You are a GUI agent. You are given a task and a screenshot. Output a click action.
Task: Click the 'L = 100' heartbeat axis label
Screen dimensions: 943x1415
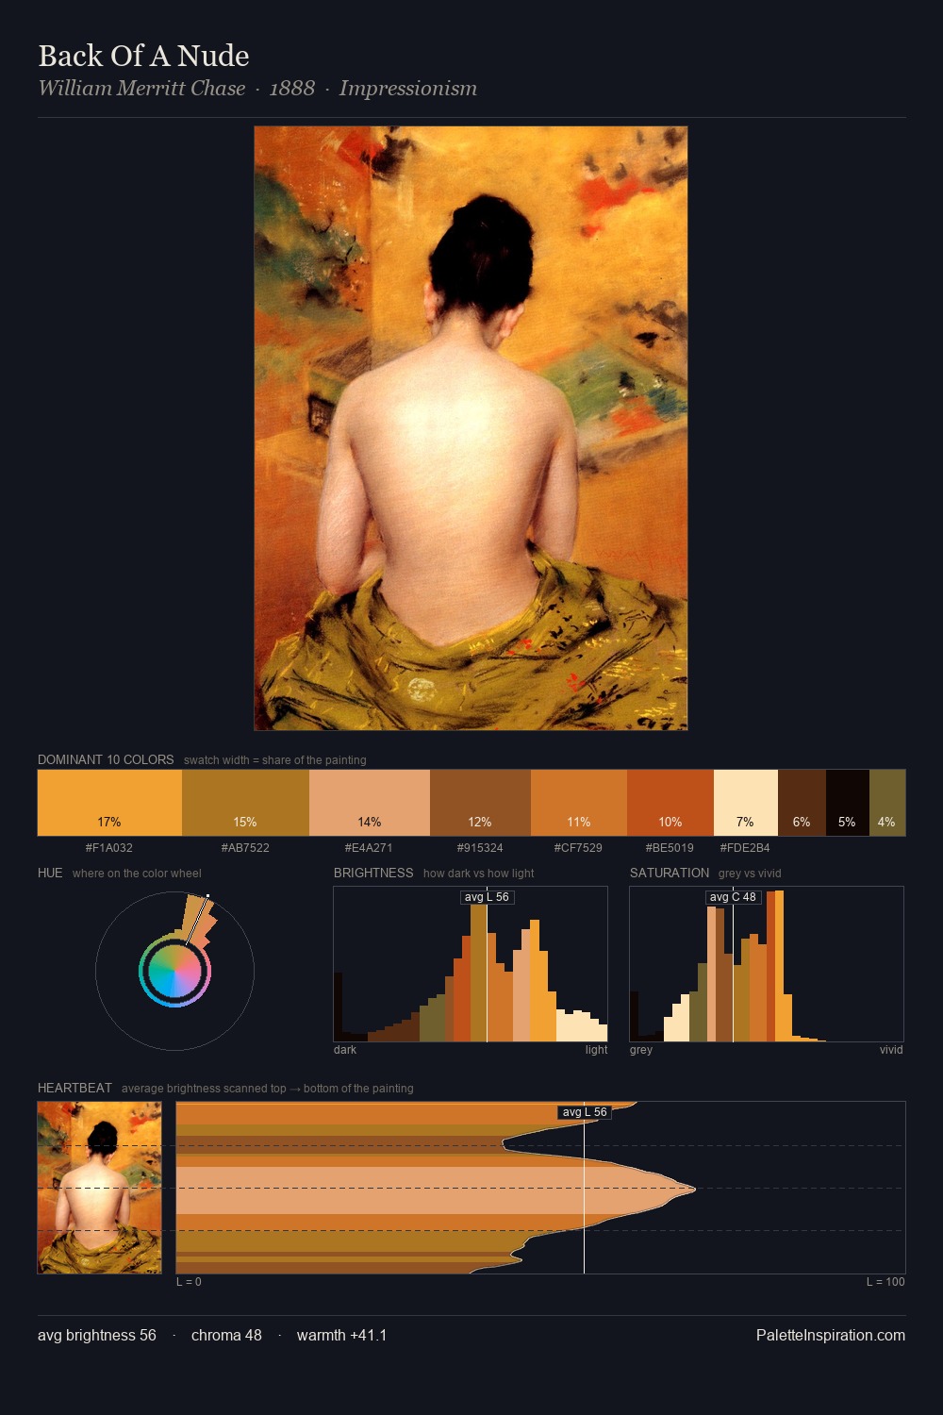point(885,1281)
